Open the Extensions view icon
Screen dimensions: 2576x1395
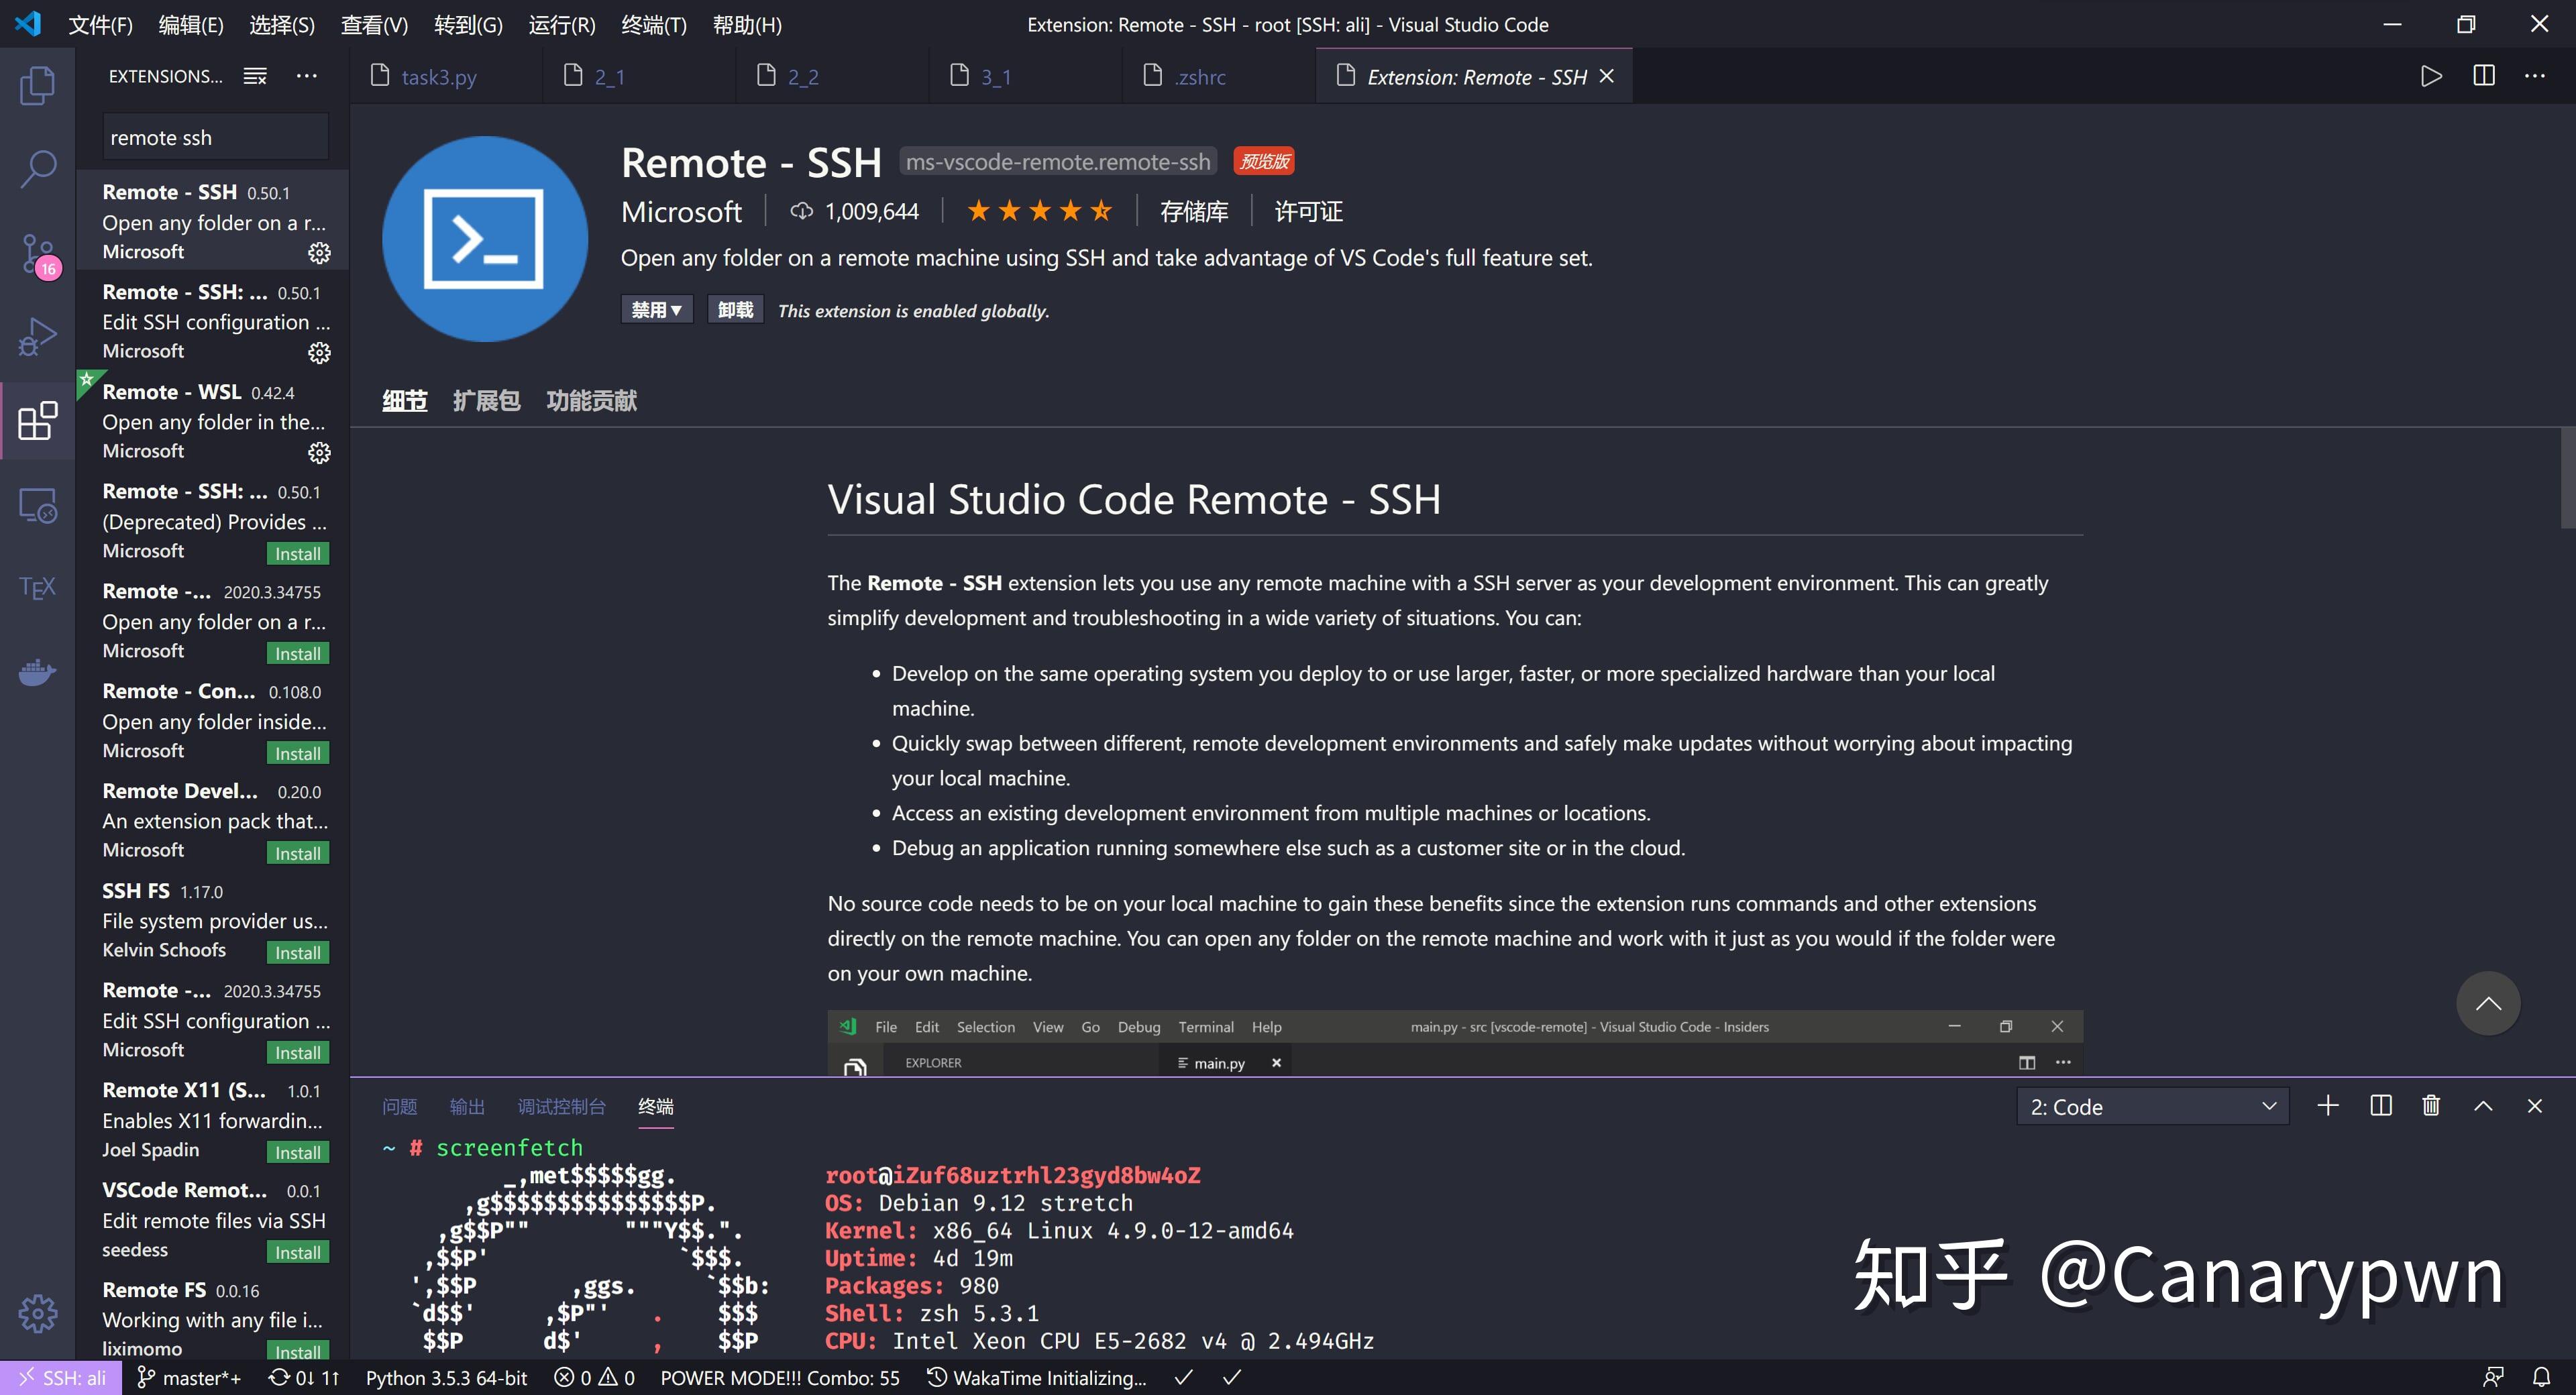coord(37,421)
